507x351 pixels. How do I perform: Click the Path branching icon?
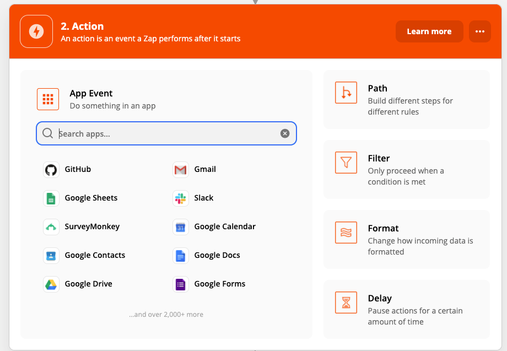[346, 93]
